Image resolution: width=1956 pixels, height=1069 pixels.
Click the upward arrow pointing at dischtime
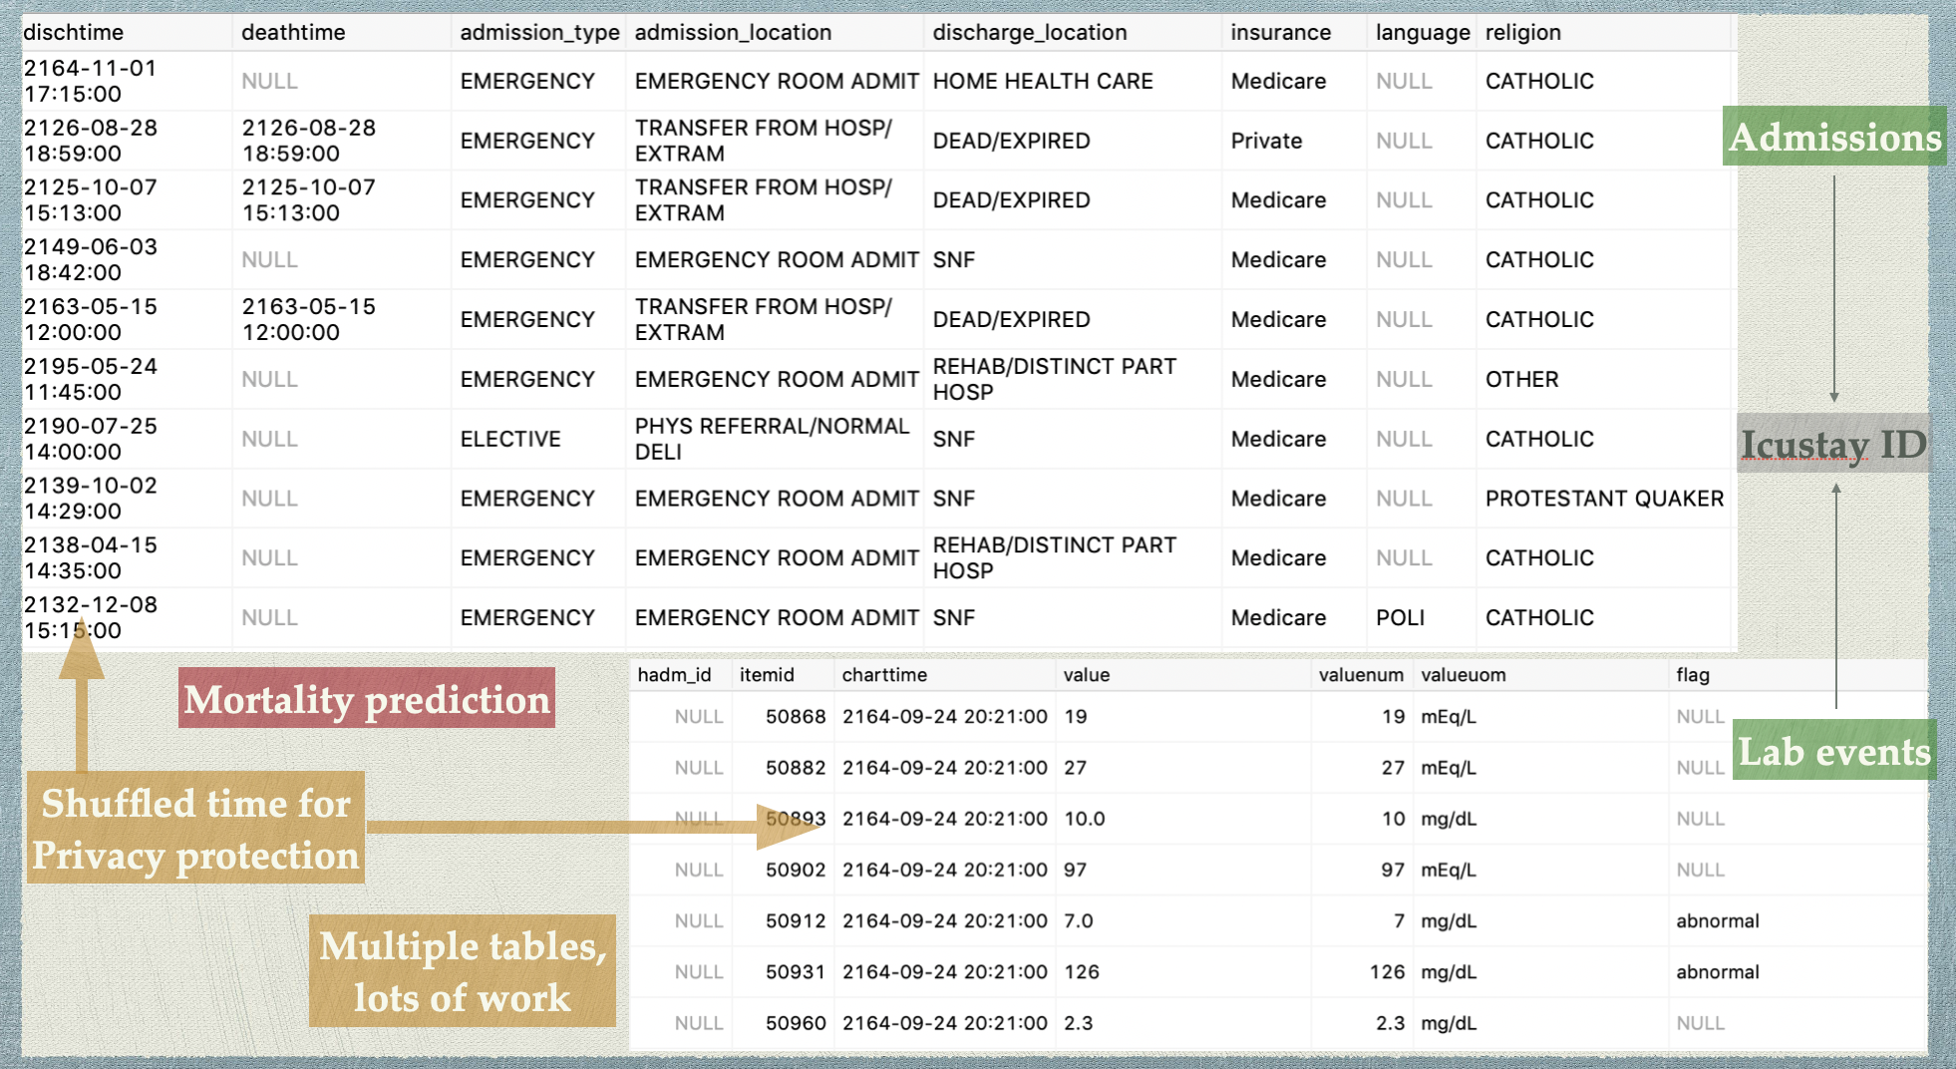(x=82, y=698)
